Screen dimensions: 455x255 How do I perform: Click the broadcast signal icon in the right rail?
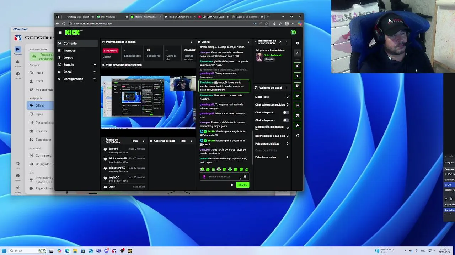[x=298, y=106]
